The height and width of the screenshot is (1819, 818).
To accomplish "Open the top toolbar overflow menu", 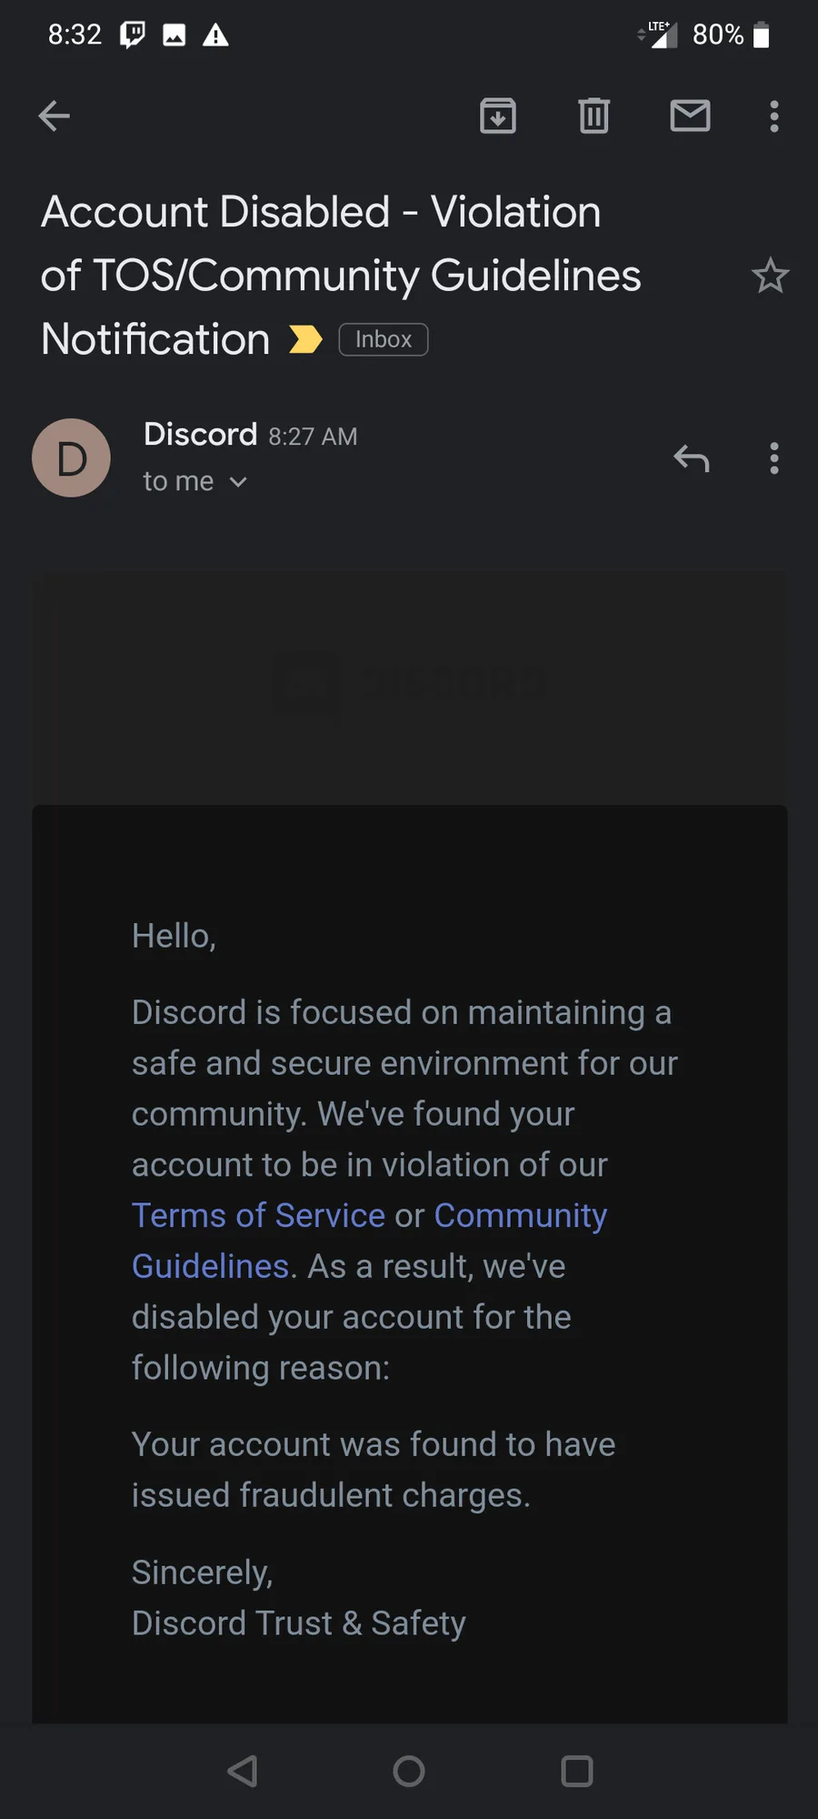I will point(774,116).
